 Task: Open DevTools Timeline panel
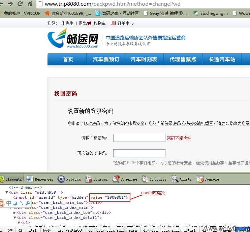tap(125, 179)
